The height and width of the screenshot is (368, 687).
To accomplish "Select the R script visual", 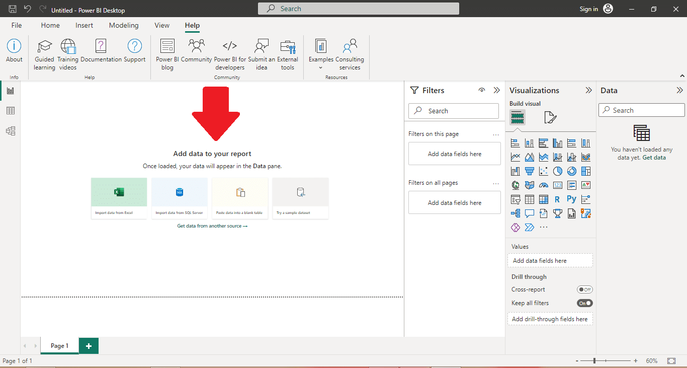I will (557, 199).
